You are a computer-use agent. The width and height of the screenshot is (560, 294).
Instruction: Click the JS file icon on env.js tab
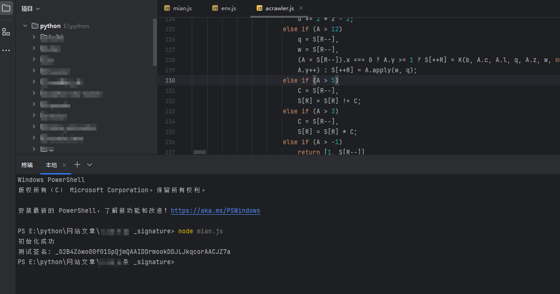pos(215,8)
